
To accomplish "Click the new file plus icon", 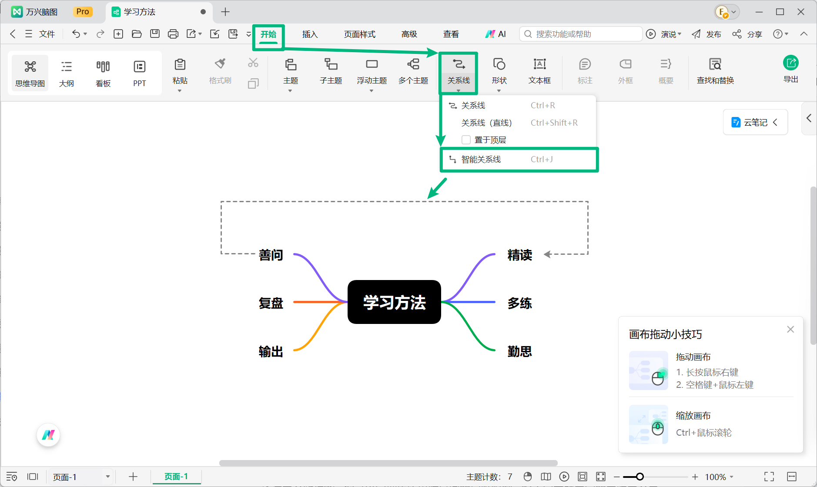I will pyautogui.click(x=118, y=34).
